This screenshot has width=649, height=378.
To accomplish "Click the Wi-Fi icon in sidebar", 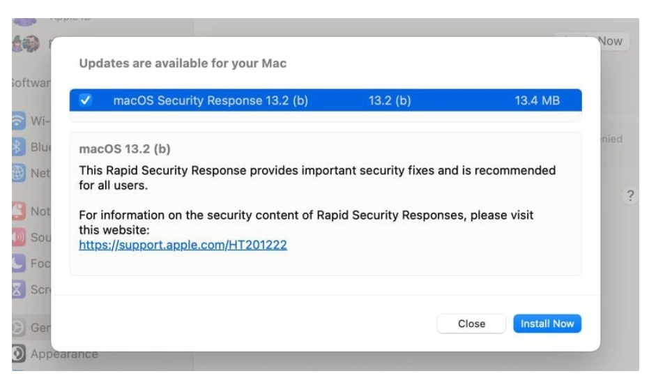I will tap(18, 121).
